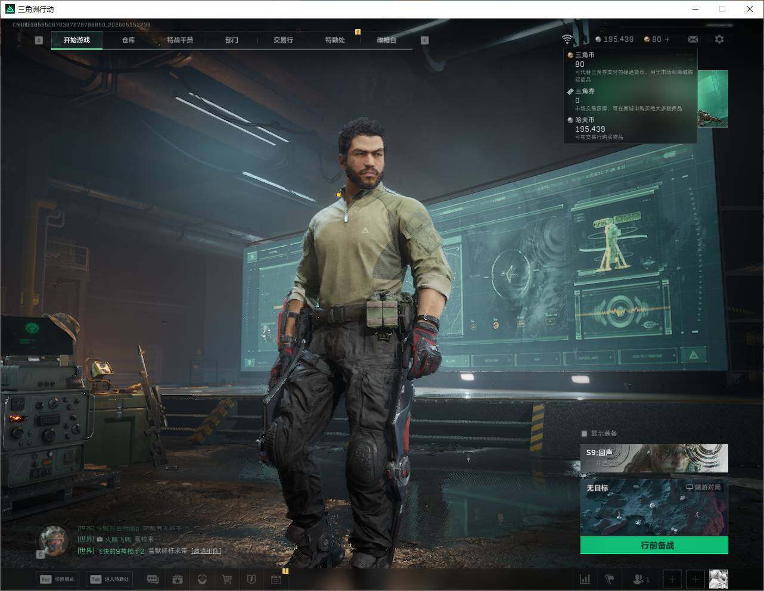764x591 pixels.
Task: Click the plus icon to add 三角币
Action: pyautogui.click(x=667, y=39)
